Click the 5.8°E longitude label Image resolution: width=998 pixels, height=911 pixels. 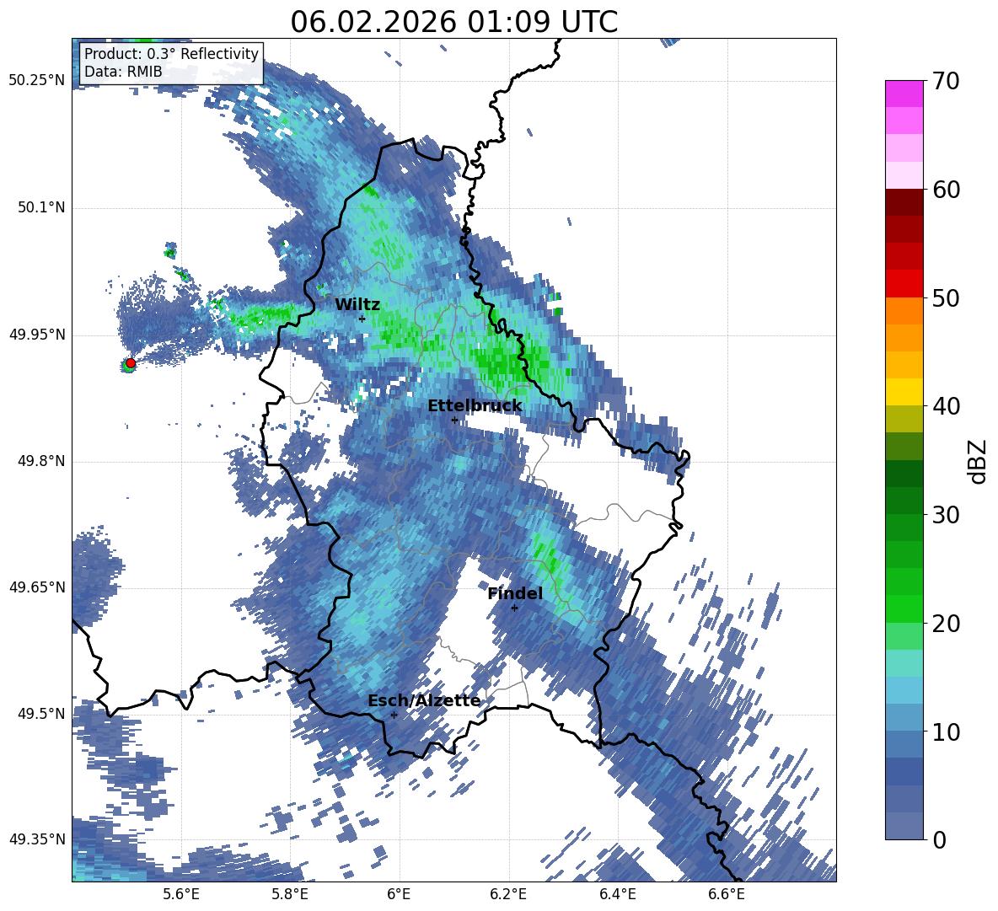click(290, 894)
